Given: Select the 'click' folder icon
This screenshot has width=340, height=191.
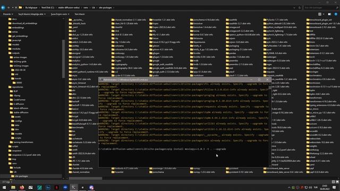Looking at the screenshot, I should coord(113,31).
